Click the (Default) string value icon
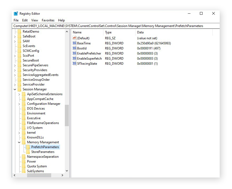The height and width of the screenshot is (189, 232). 74,38
